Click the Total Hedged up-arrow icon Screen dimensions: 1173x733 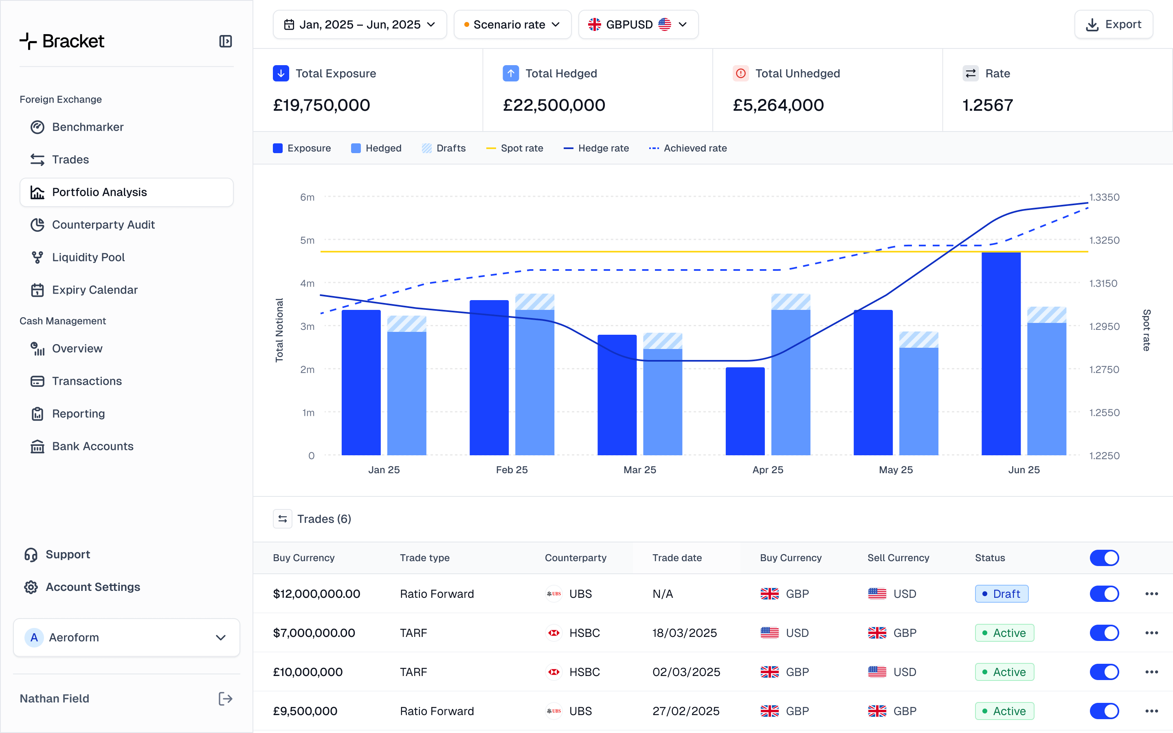(x=511, y=73)
